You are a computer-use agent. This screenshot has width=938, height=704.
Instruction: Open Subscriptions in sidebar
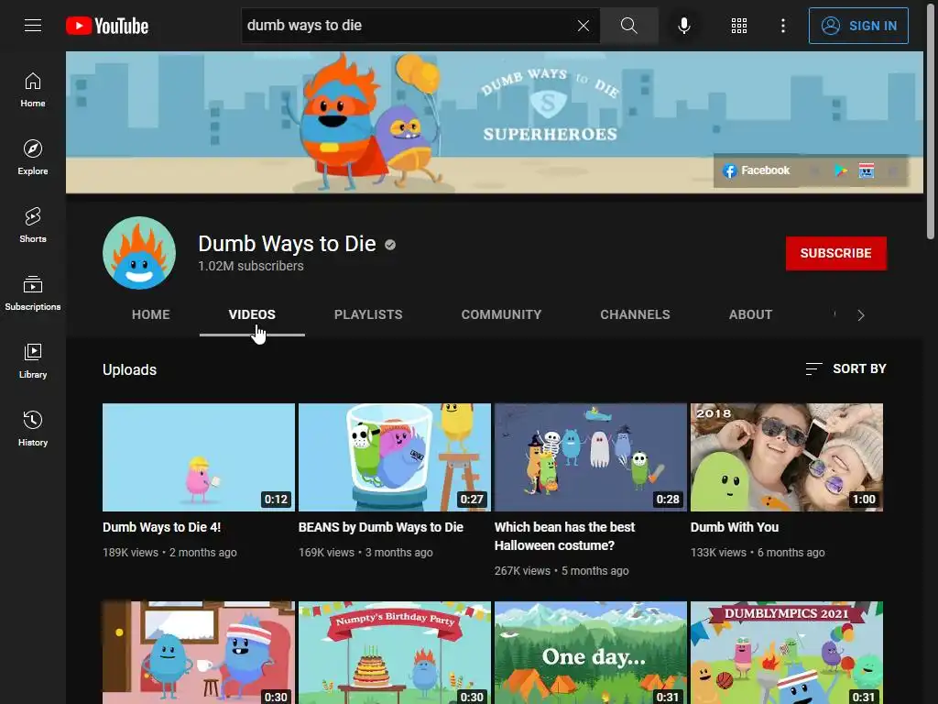(33, 292)
